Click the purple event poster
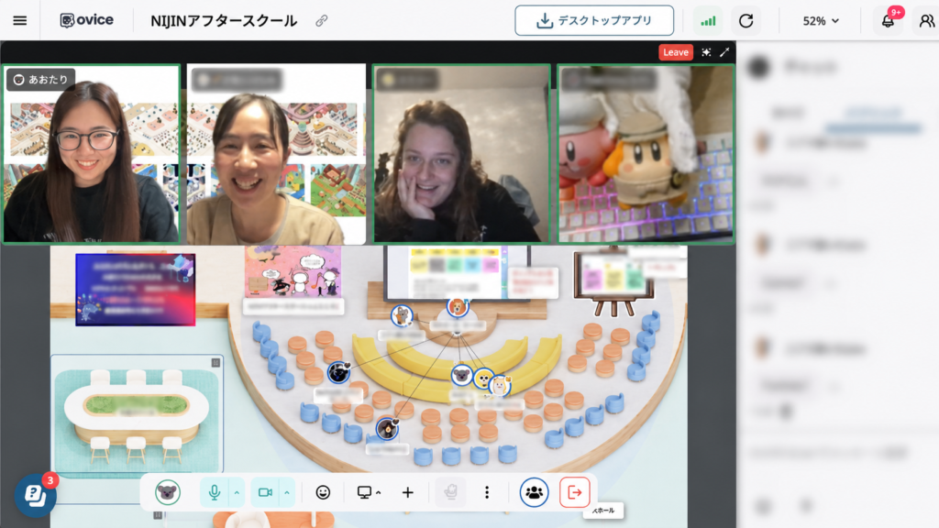The height and width of the screenshot is (528, 939). pos(136,290)
